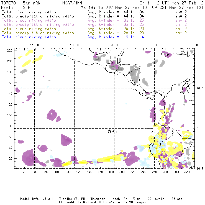Click '220' on the vertical axis

(10, 50)
